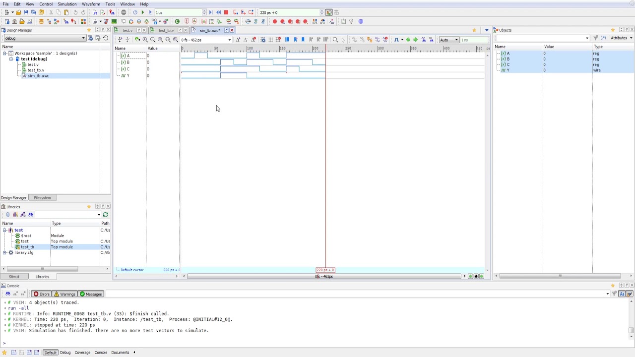Open the File menu
This screenshot has width=635, height=357.
(5, 4)
